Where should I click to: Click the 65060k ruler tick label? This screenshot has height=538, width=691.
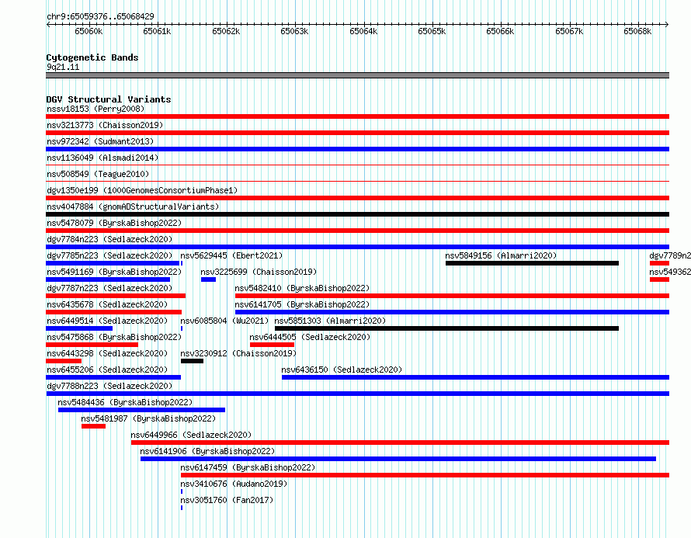[x=89, y=31]
